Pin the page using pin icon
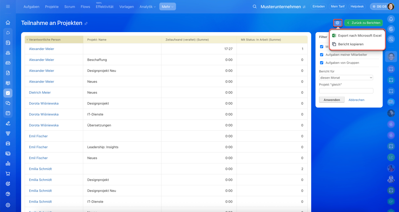This screenshot has height=212, width=399. coord(86,23)
